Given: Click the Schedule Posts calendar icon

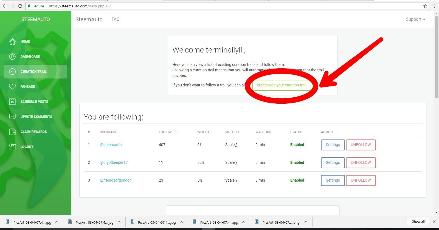Looking at the screenshot, I should [x=12, y=102].
